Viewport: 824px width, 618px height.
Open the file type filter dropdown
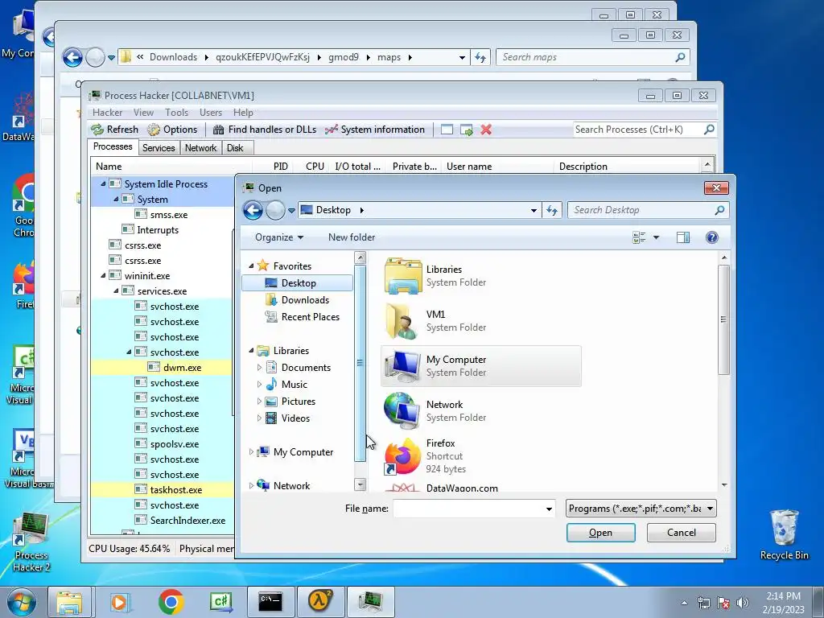coord(641,509)
